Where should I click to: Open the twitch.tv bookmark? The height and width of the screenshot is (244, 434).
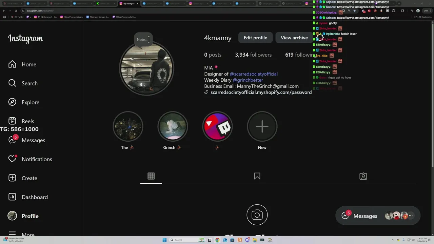pos(124,17)
